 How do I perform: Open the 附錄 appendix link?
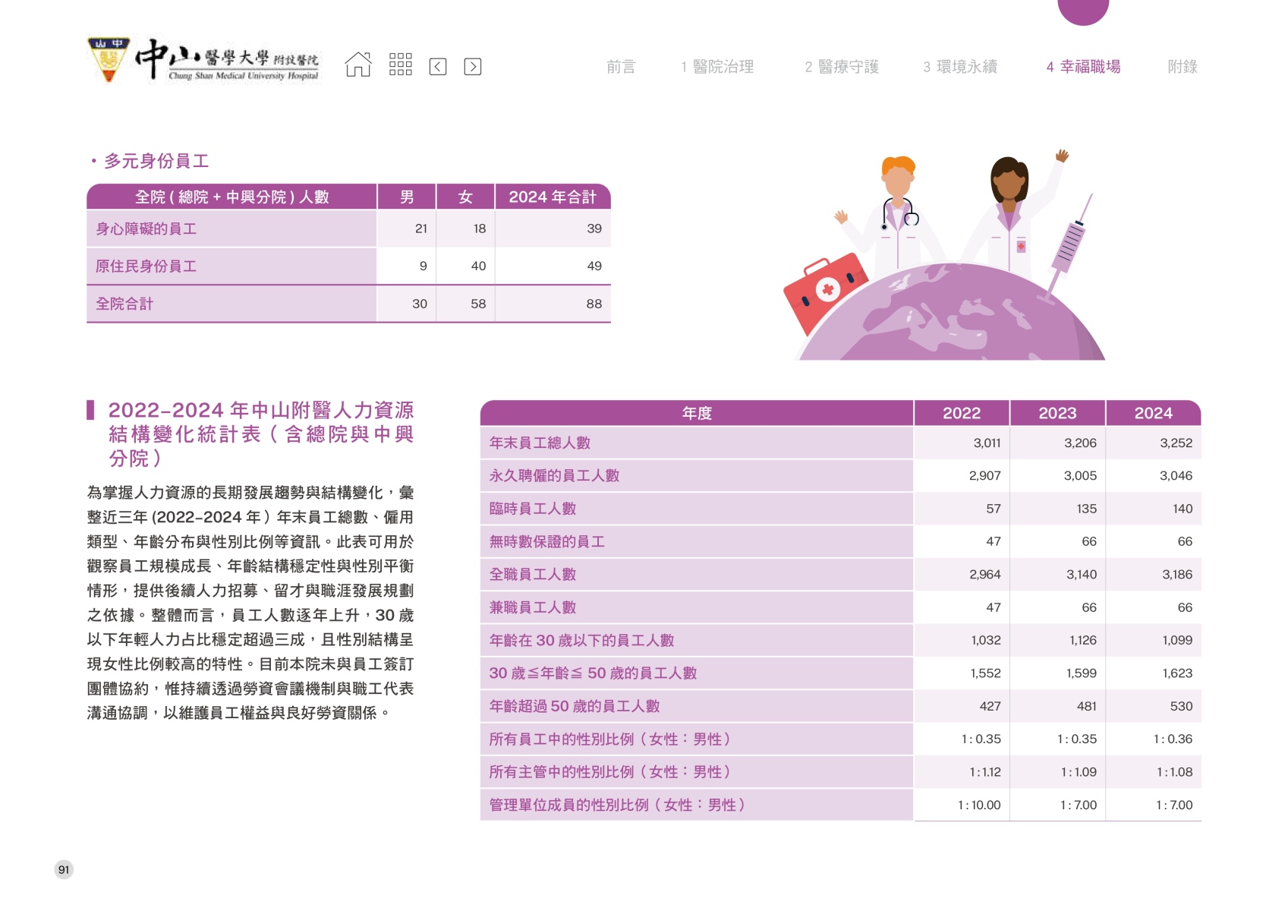(1182, 67)
